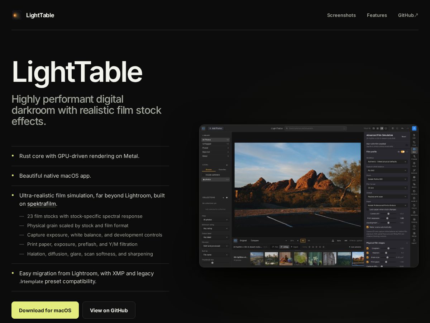Select the Crop tool icon
This screenshot has height=323, width=430.
(x=414, y=142)
